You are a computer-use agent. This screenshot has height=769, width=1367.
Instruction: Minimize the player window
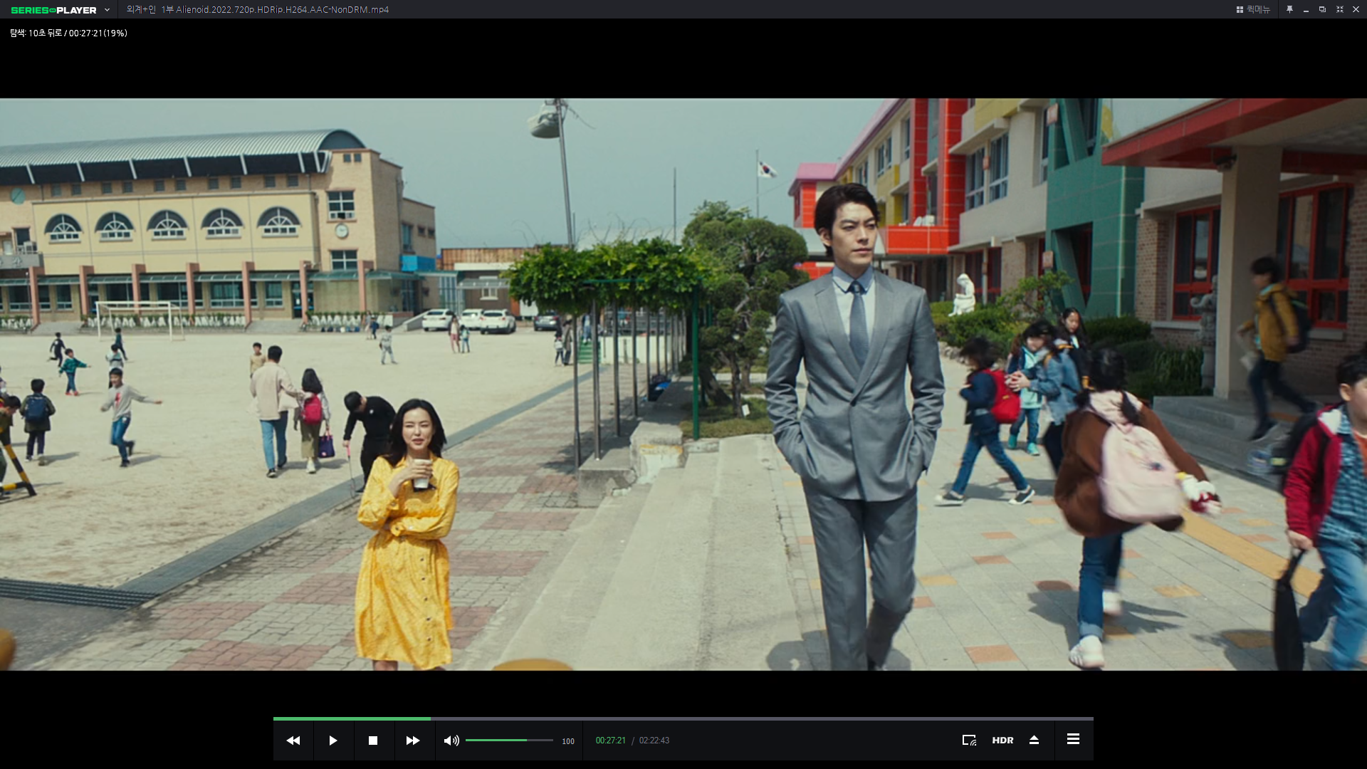click(1306, 10)
